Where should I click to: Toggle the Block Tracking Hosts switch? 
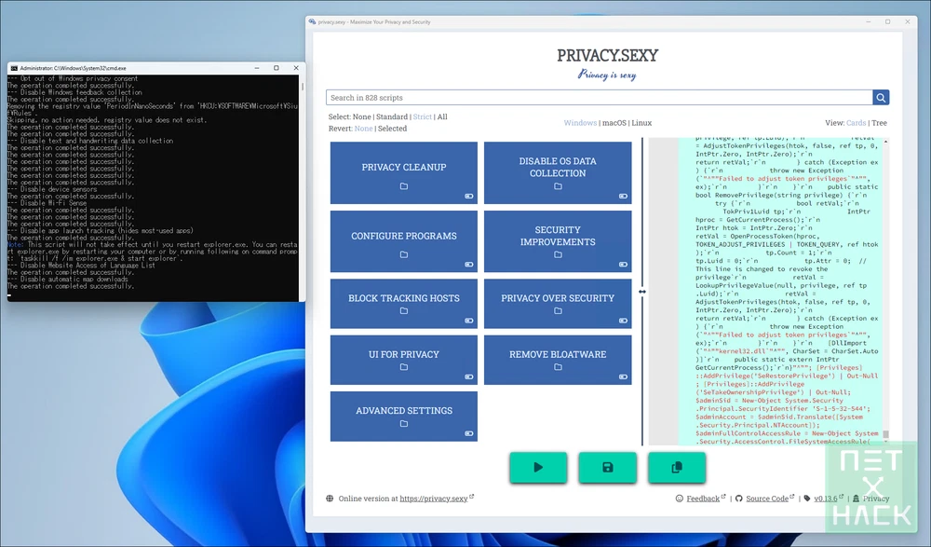point(468,321)
